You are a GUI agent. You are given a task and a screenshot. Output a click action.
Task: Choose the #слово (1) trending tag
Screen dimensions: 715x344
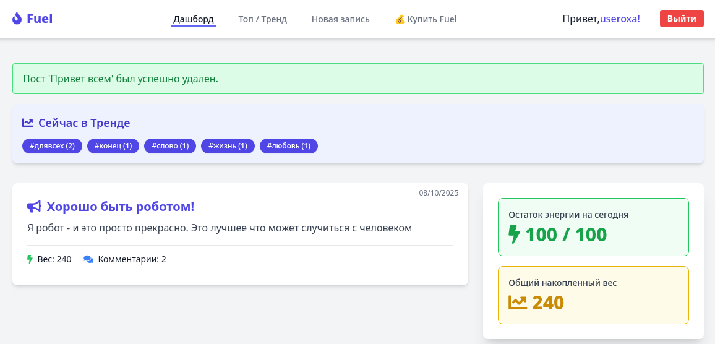pyautogui.click(x=170, y=146)
